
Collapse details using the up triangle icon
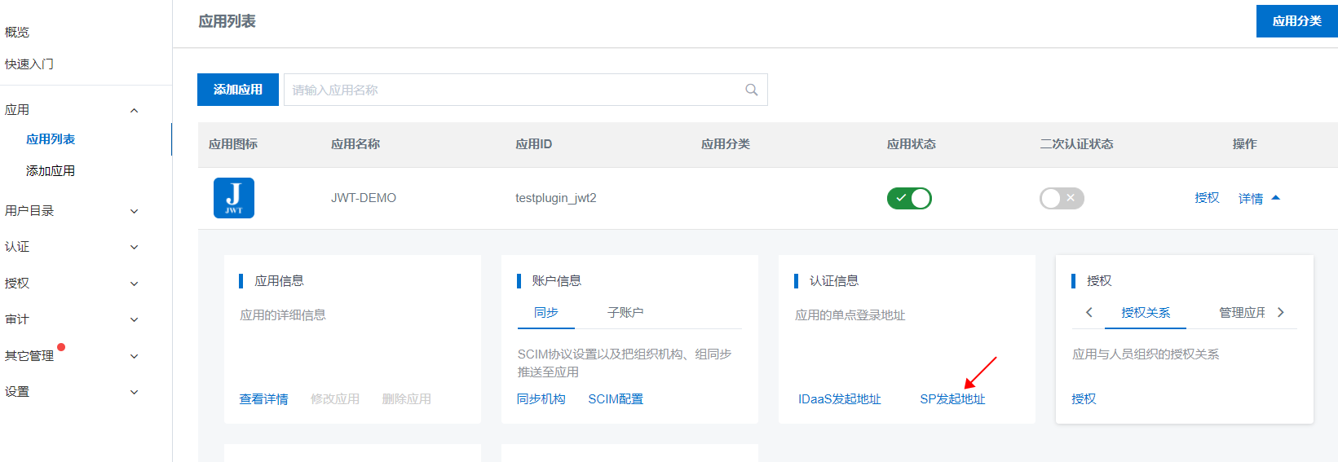[1276, 198]
